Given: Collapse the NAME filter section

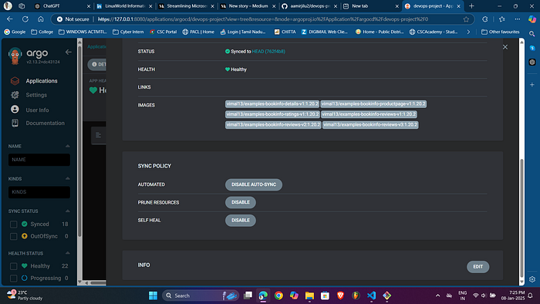Looking at the screenshot, I should pyautogui.click(x=68, y=146).
